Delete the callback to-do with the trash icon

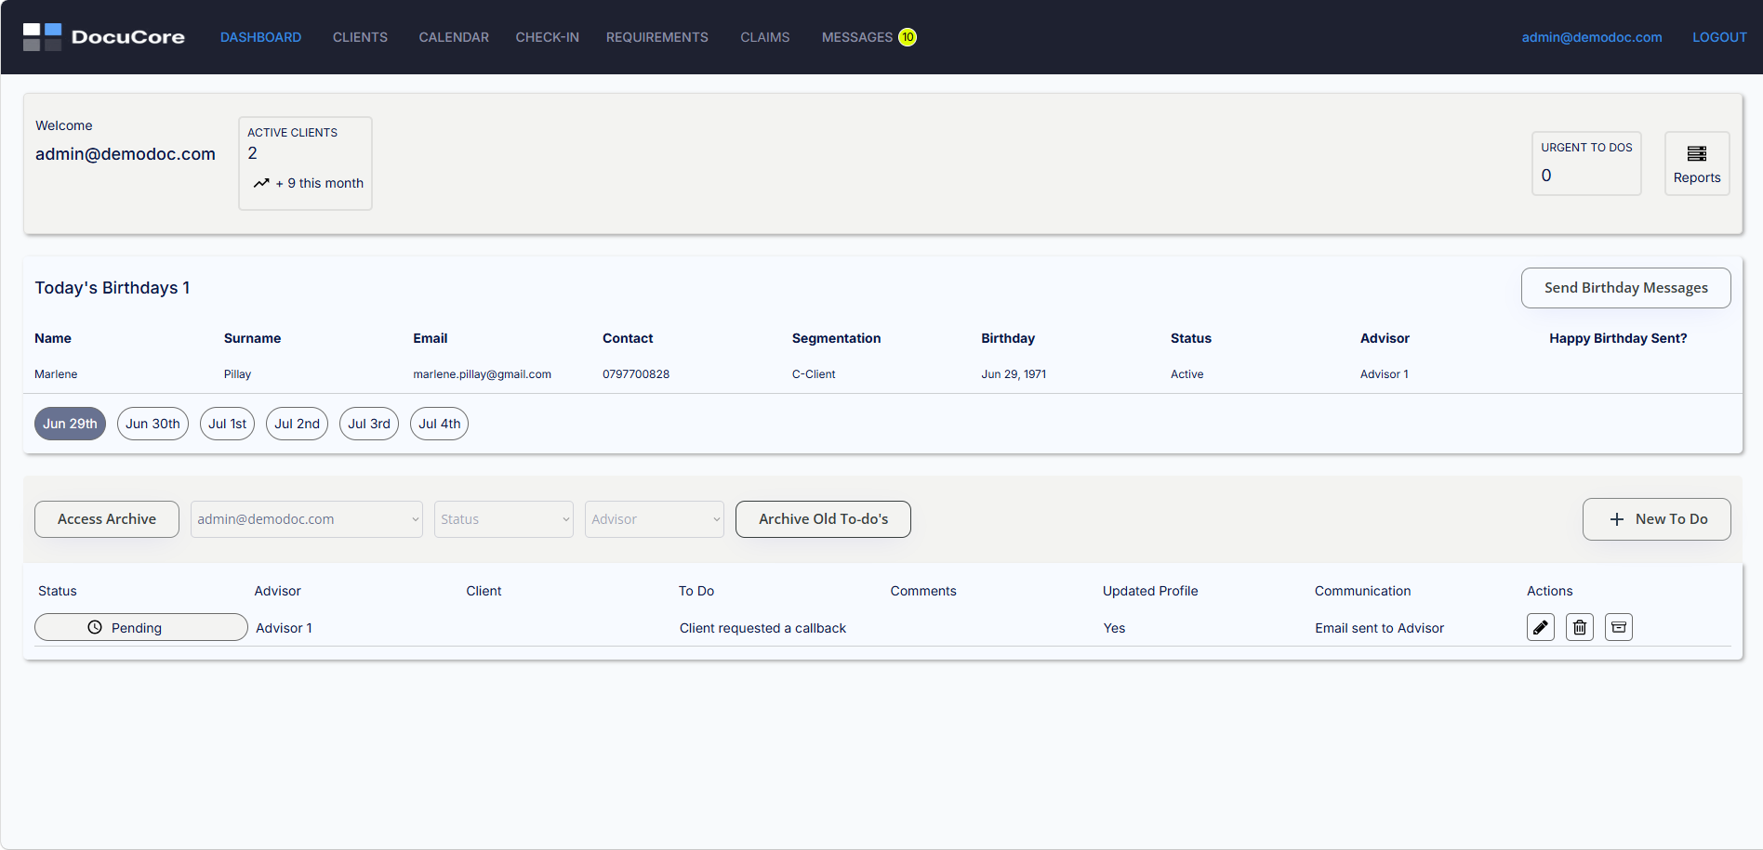[1580, 628]
